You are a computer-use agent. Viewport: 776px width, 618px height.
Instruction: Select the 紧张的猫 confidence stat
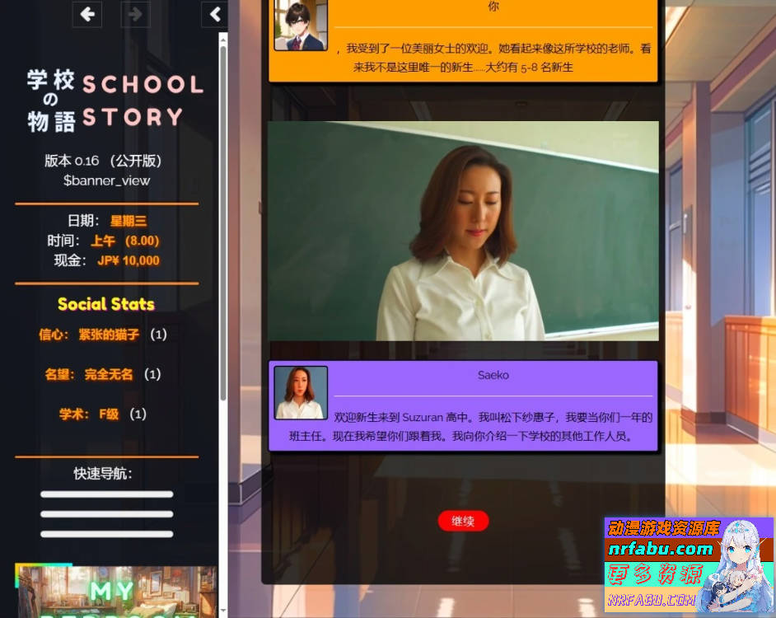(107, 335)
